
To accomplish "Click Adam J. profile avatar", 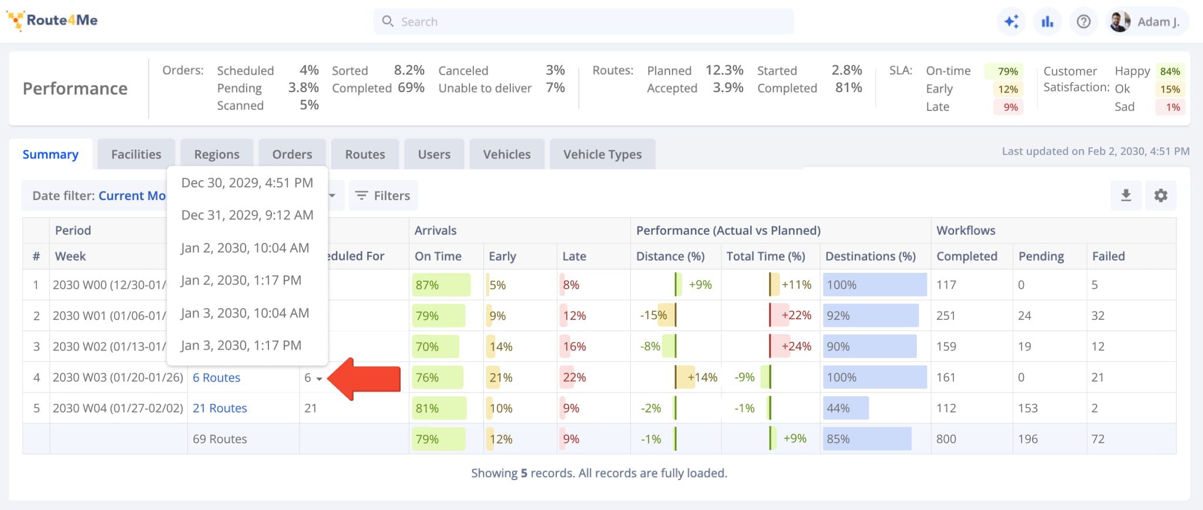I will tap(1120, 22).
